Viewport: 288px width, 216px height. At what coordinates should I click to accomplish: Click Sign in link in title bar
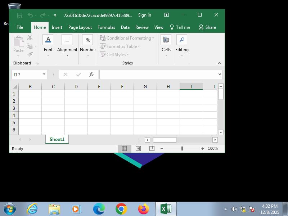[144, 15]
